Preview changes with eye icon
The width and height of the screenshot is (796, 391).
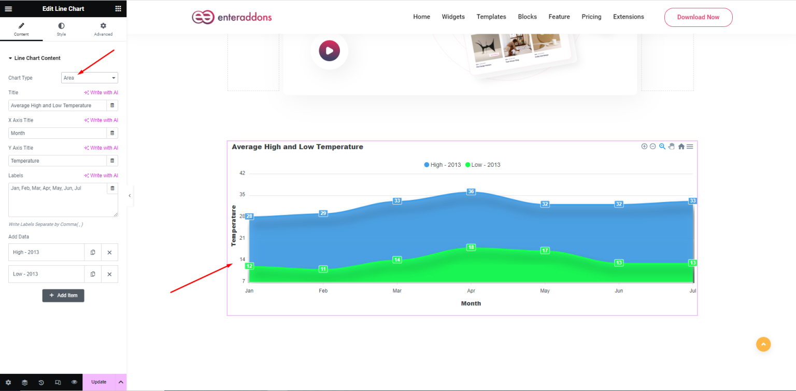(x=75, y=382)
